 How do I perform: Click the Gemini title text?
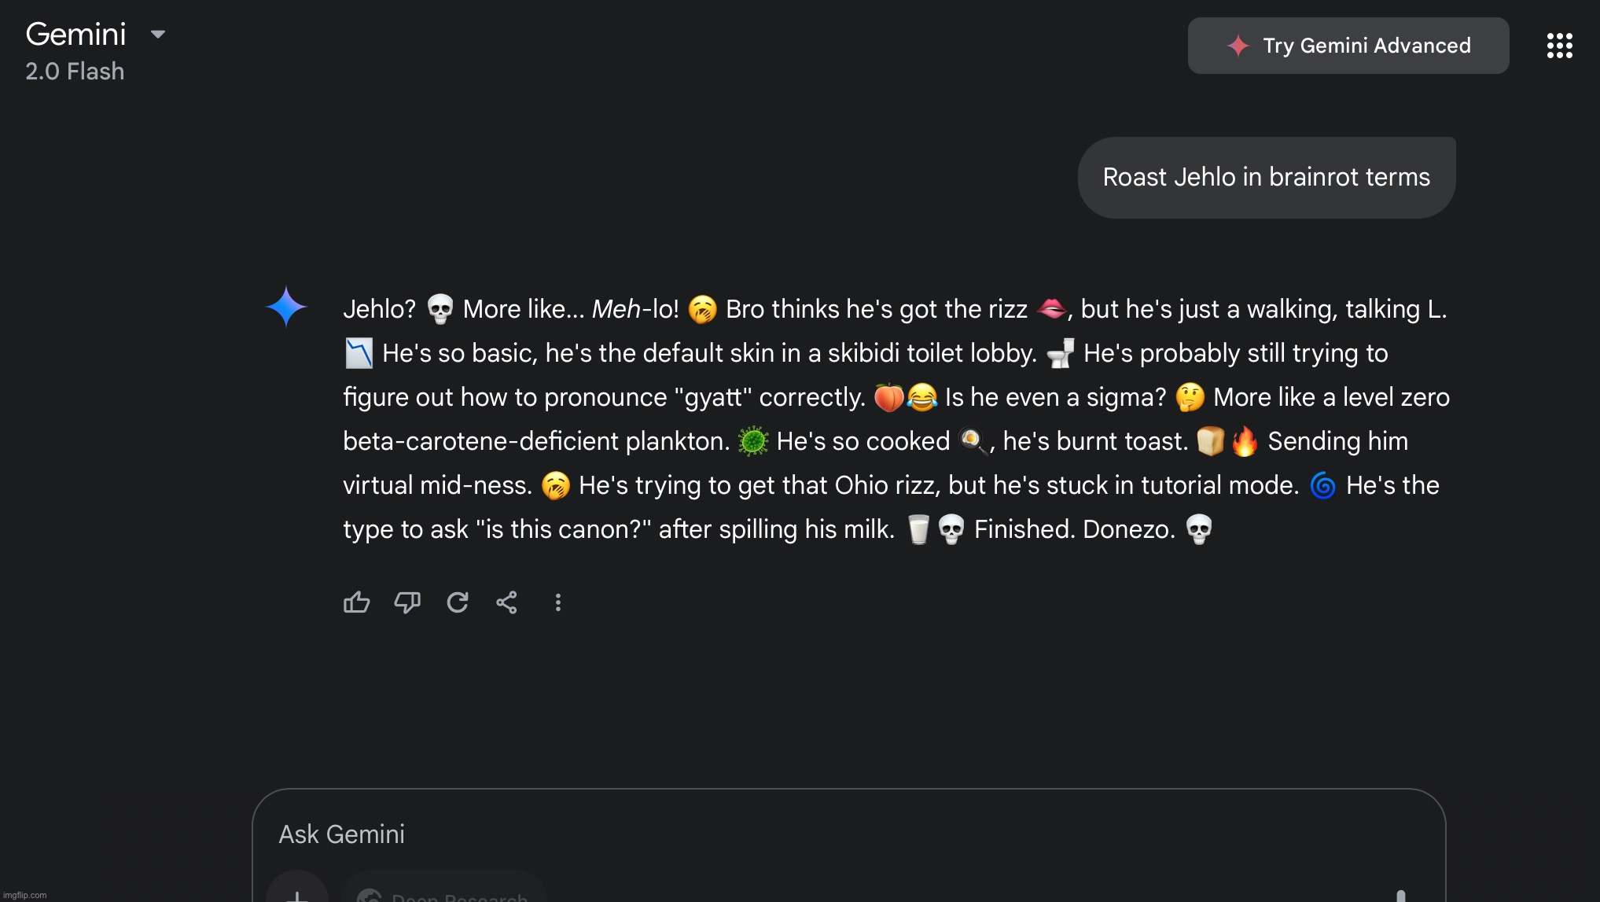[x=75, y=35]
